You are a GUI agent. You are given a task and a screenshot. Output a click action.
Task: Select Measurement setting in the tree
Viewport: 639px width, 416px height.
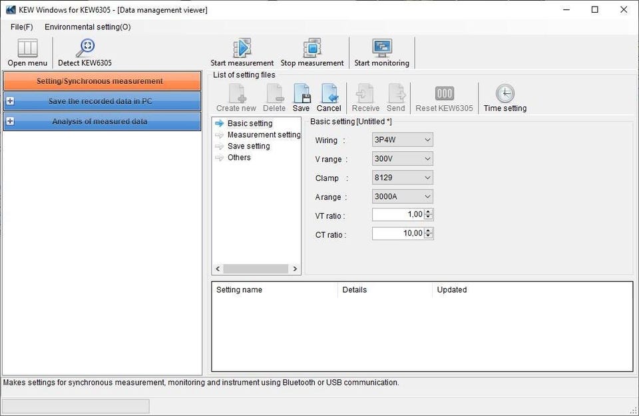pos(264,135)
